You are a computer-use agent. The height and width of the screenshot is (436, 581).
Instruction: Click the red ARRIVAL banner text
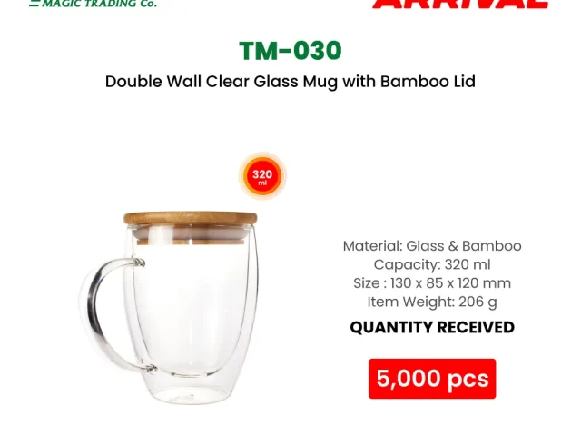(460, 4)
